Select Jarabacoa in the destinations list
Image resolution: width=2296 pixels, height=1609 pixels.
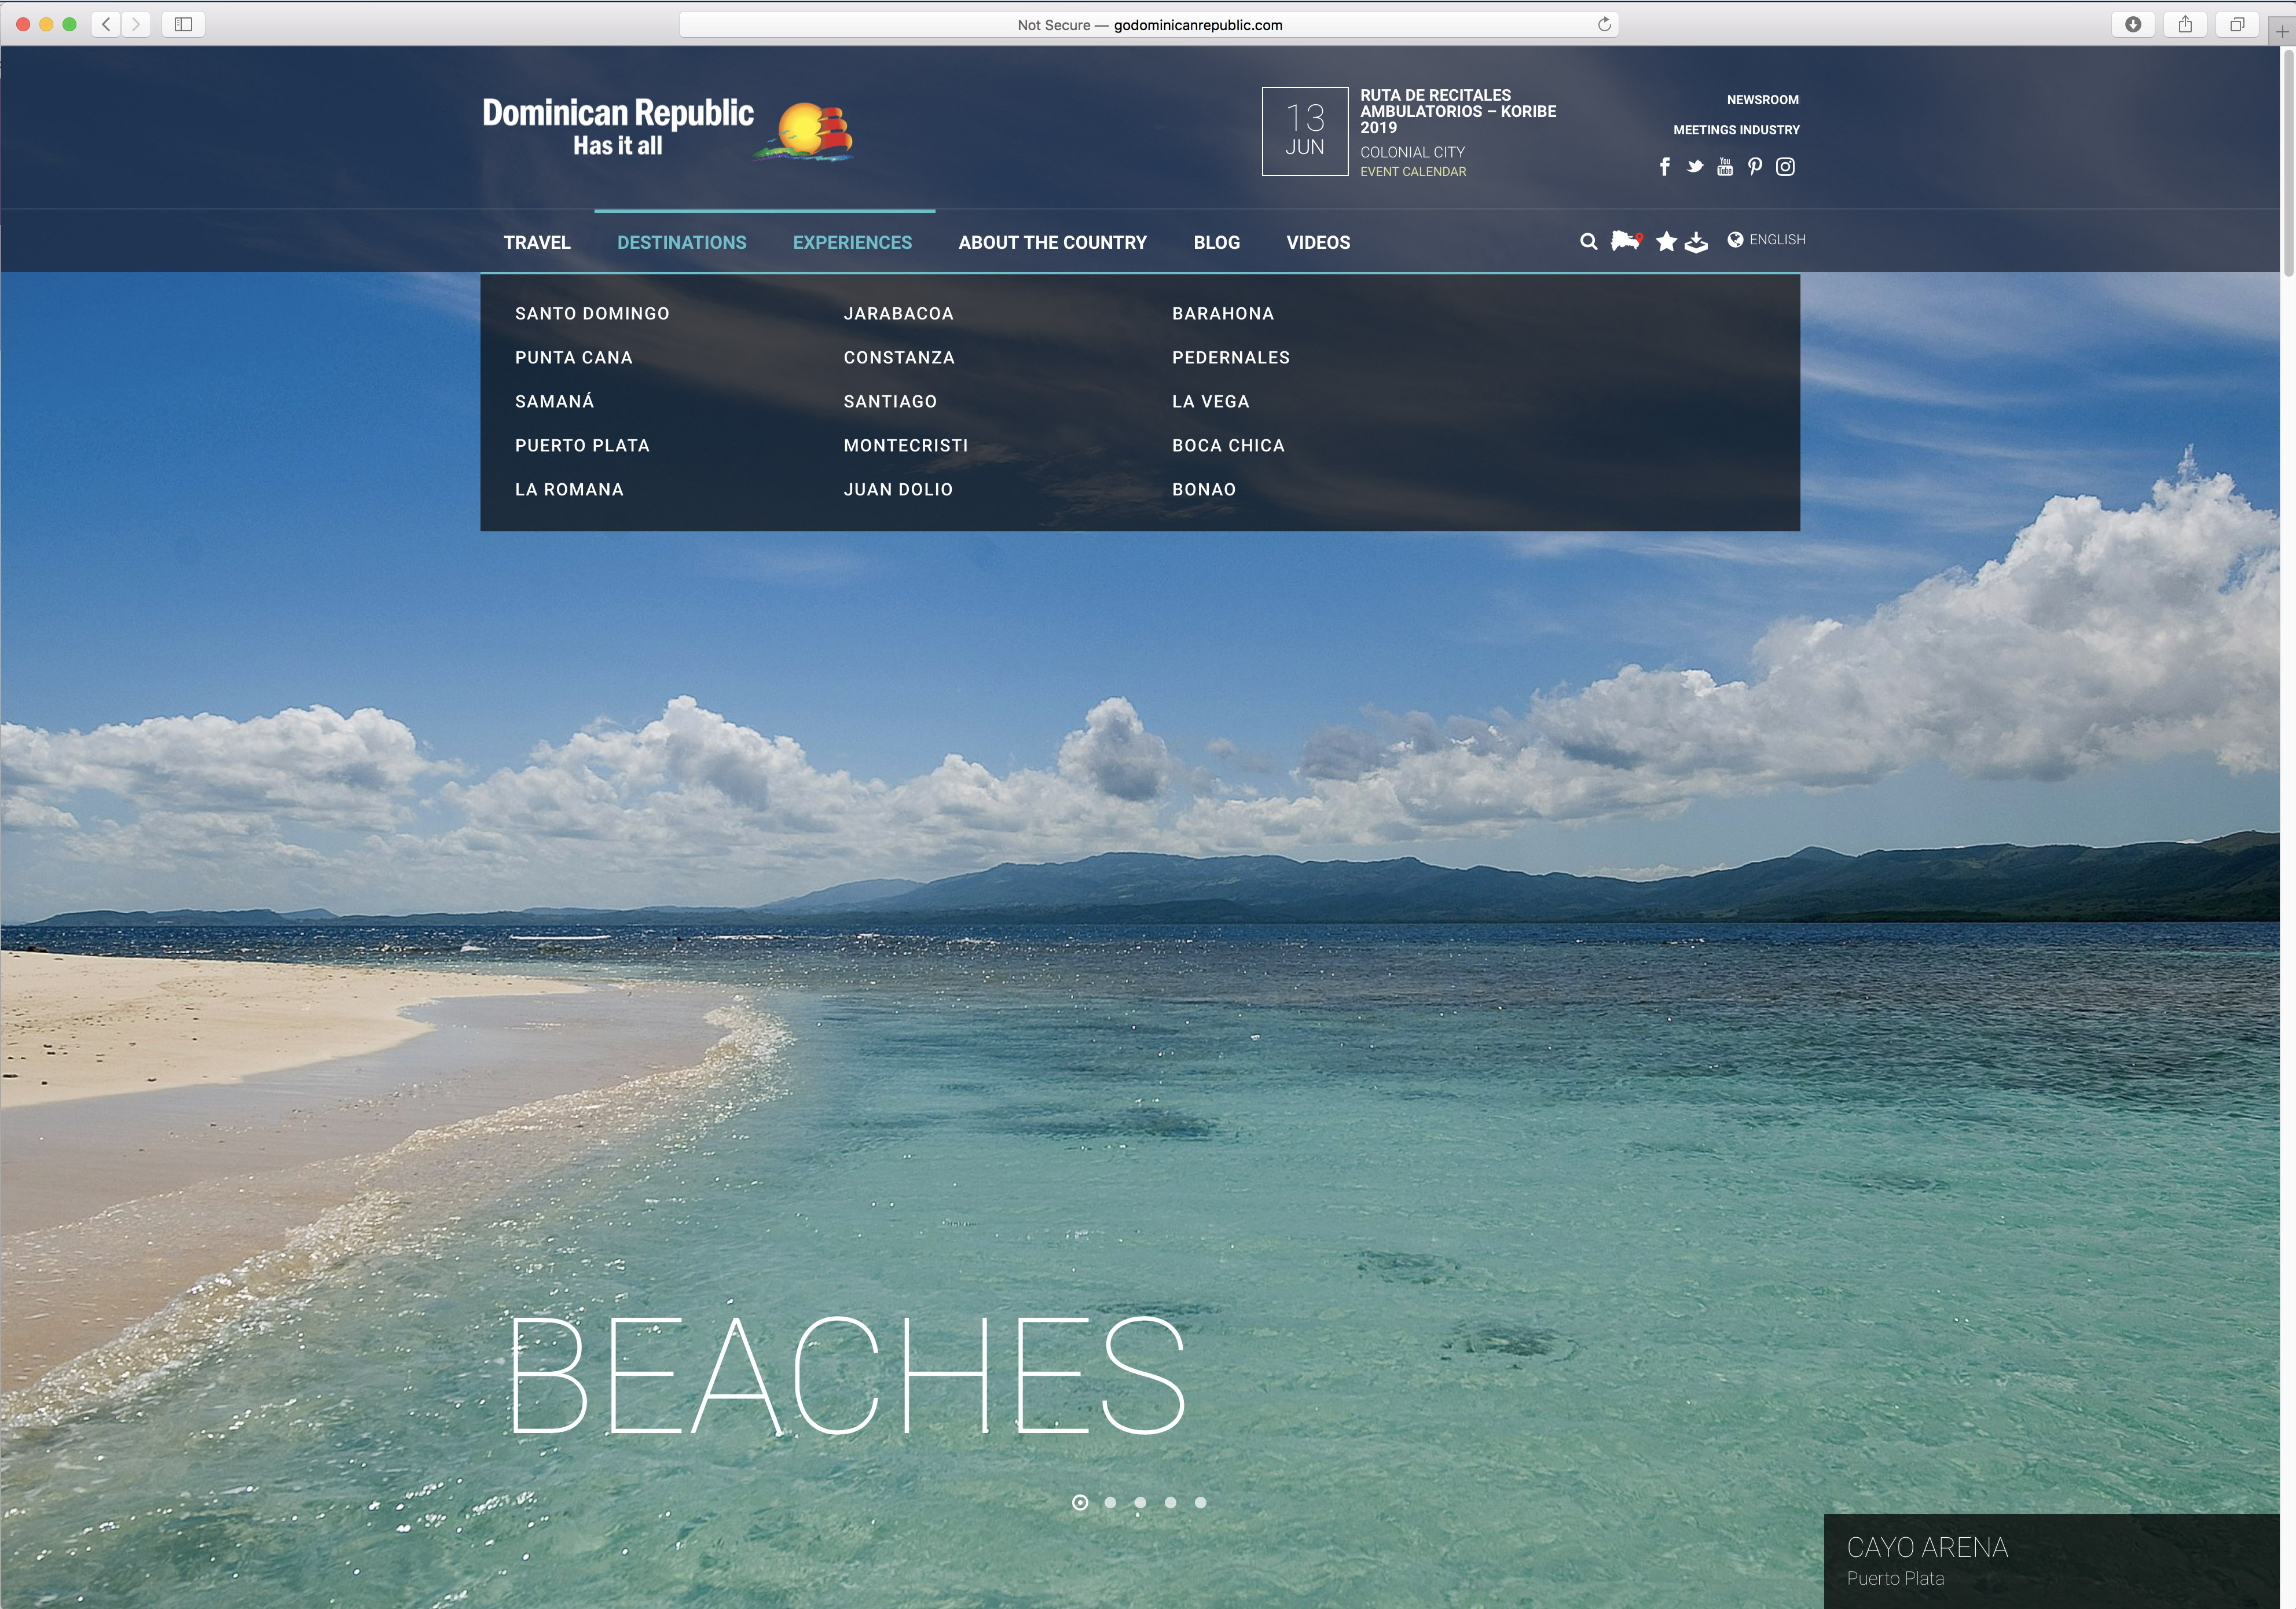coord(898,314)
